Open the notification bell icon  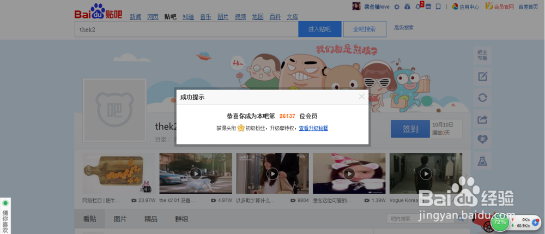[x=418, y=7]
